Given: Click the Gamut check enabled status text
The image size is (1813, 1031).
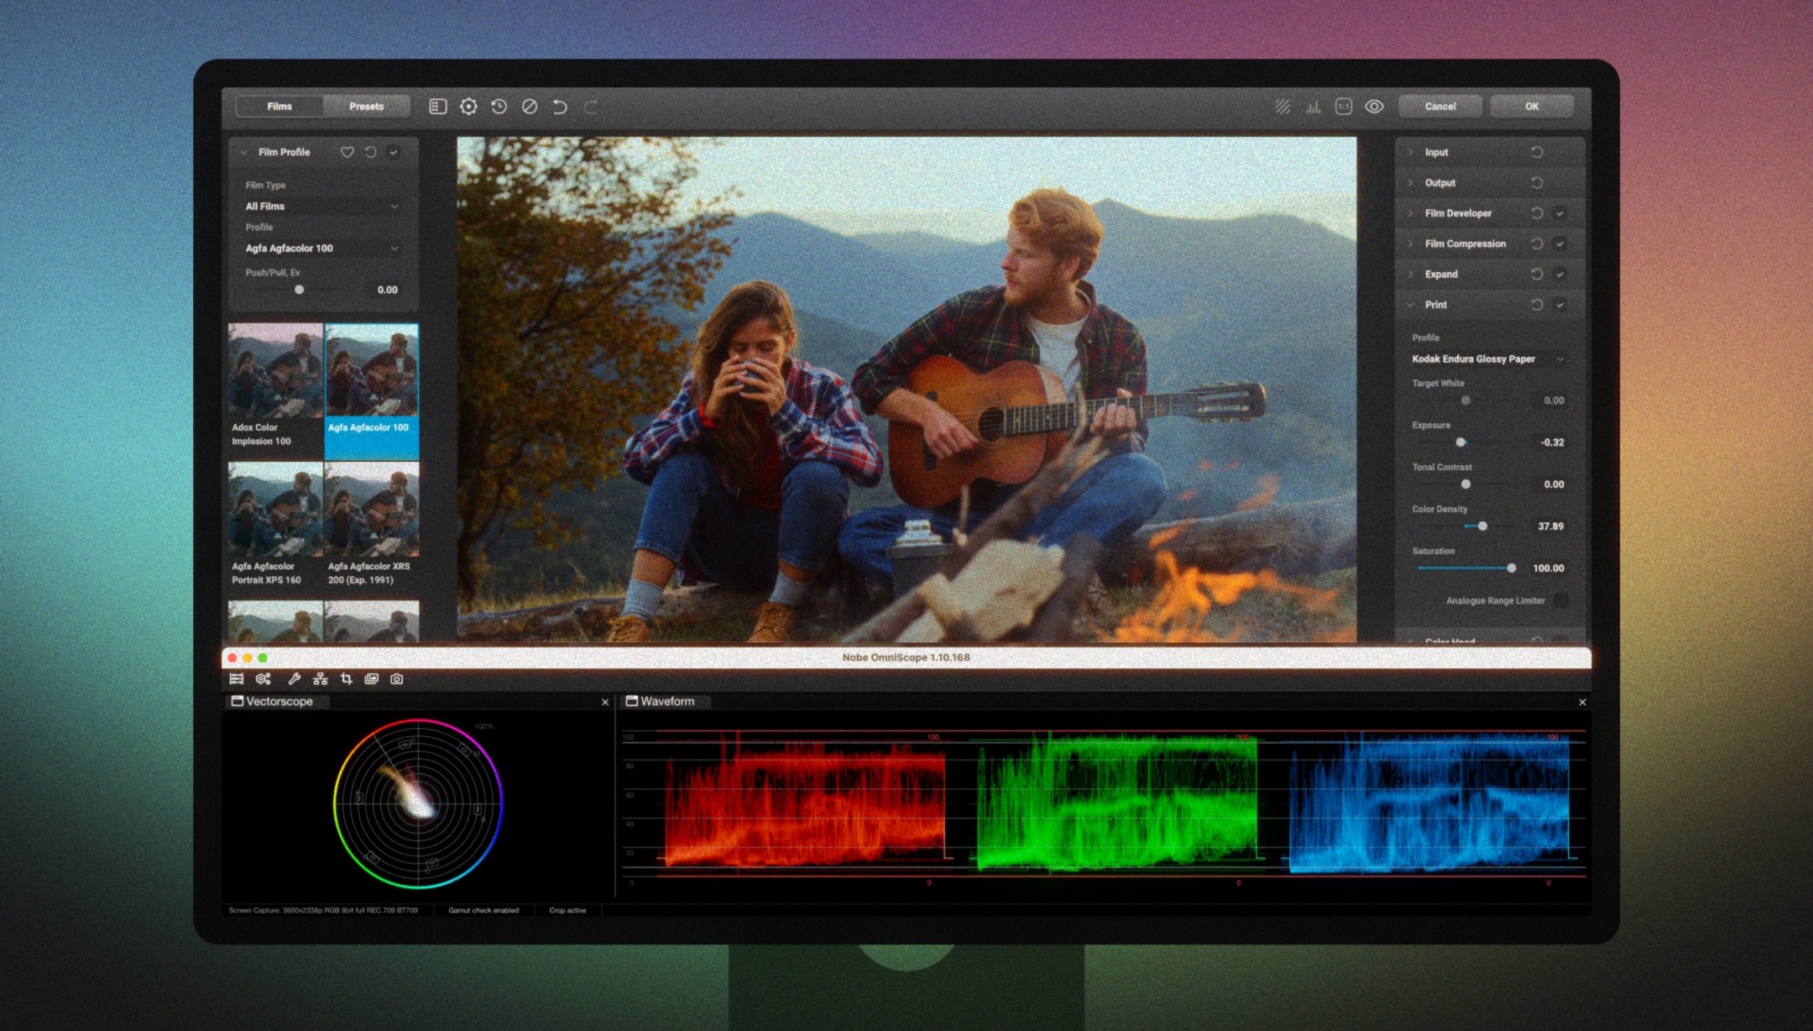Looking at the screenshot, I should click(x=483, y=910).
